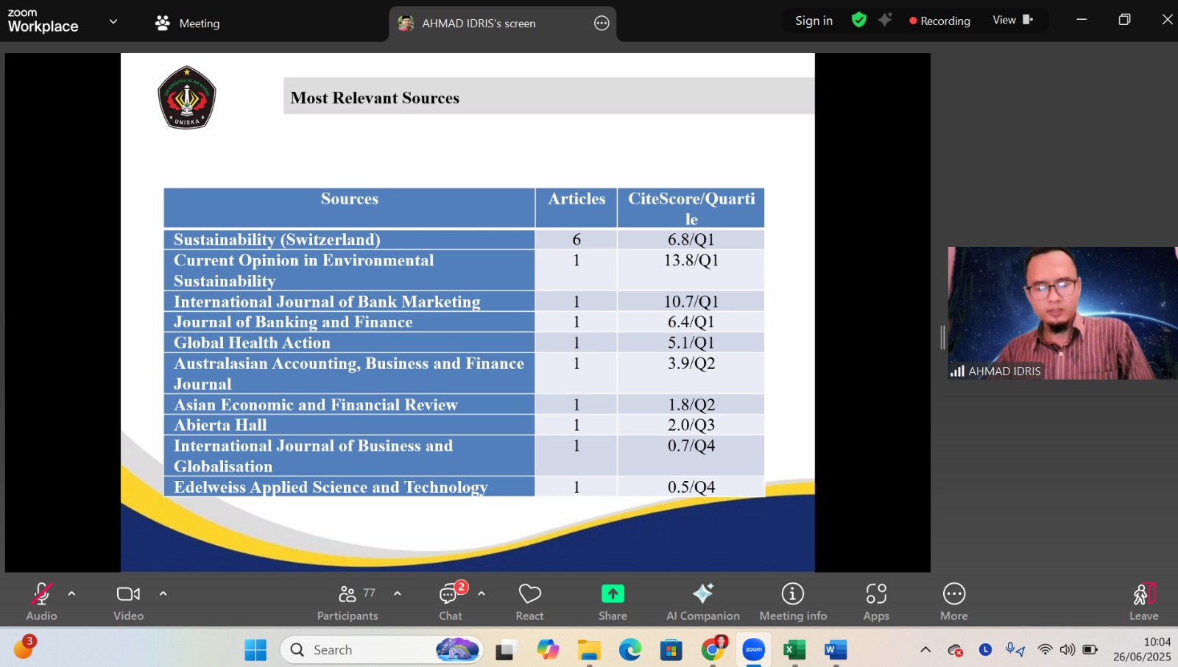Switch to the Meeting tab

(x=188, y=24)
